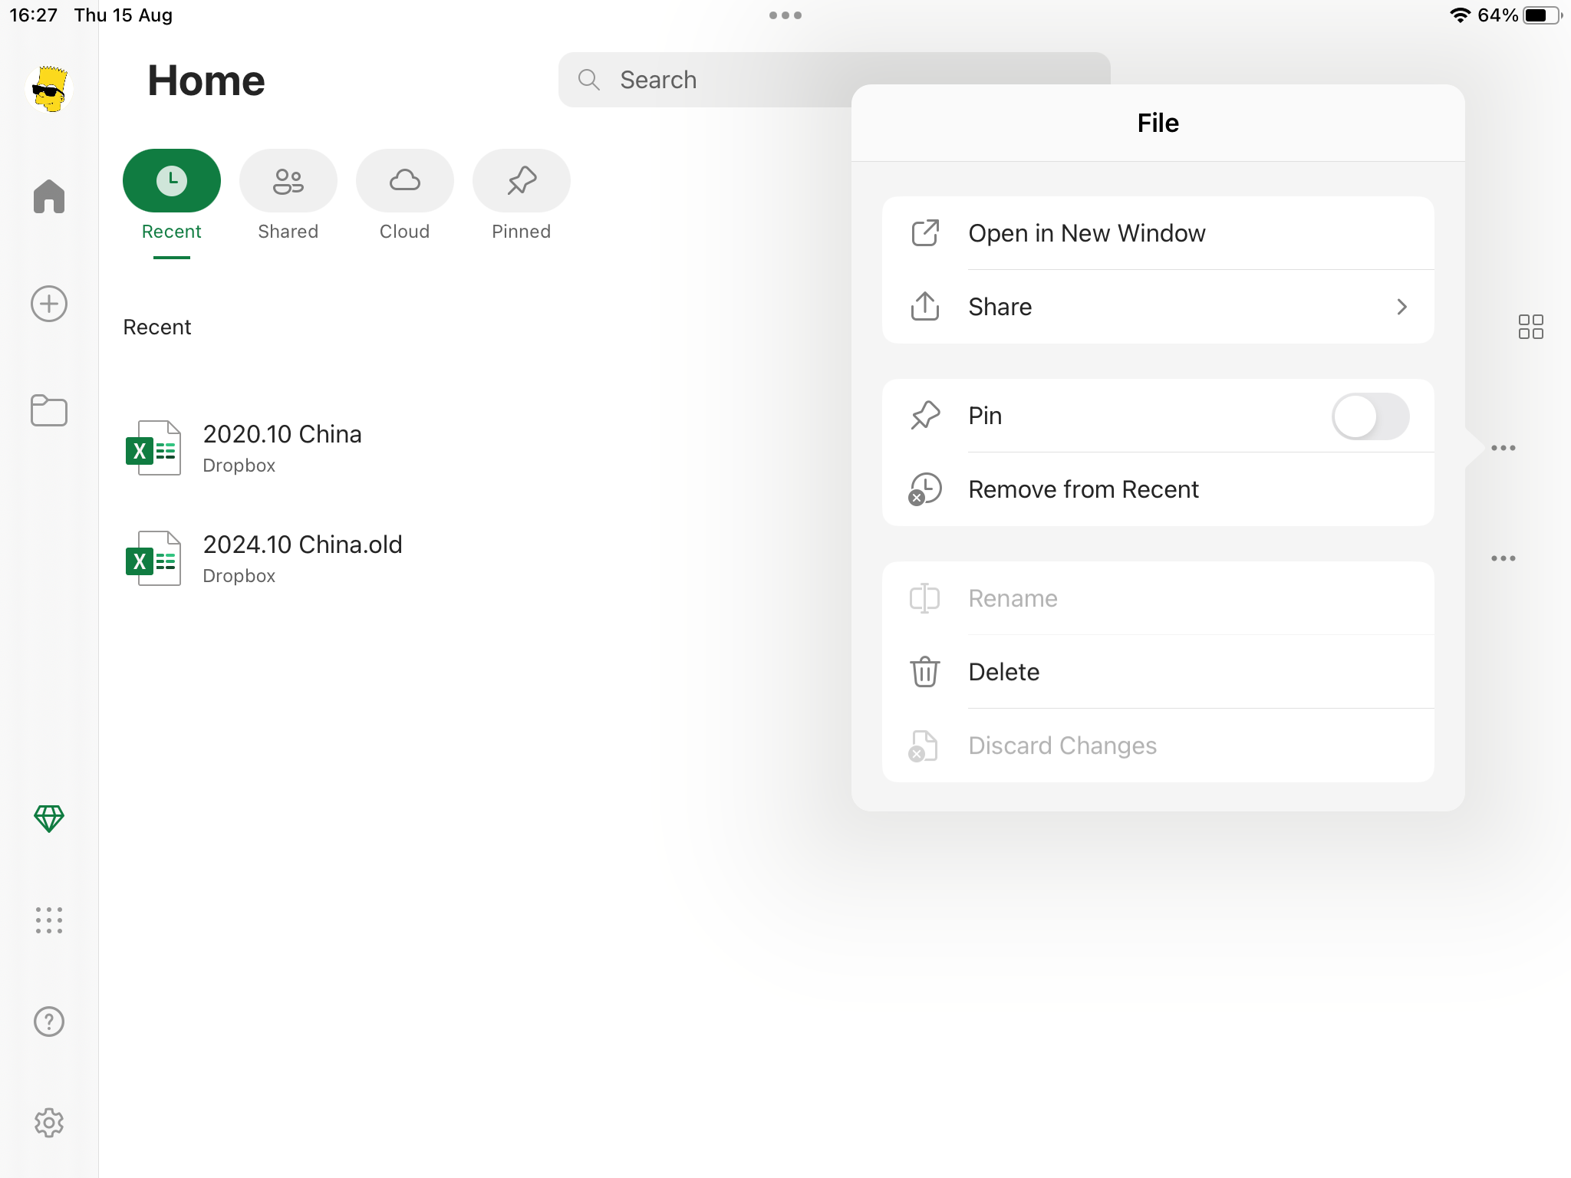
Task: Toggle the Pin switch on
Action: point(1370,416)
